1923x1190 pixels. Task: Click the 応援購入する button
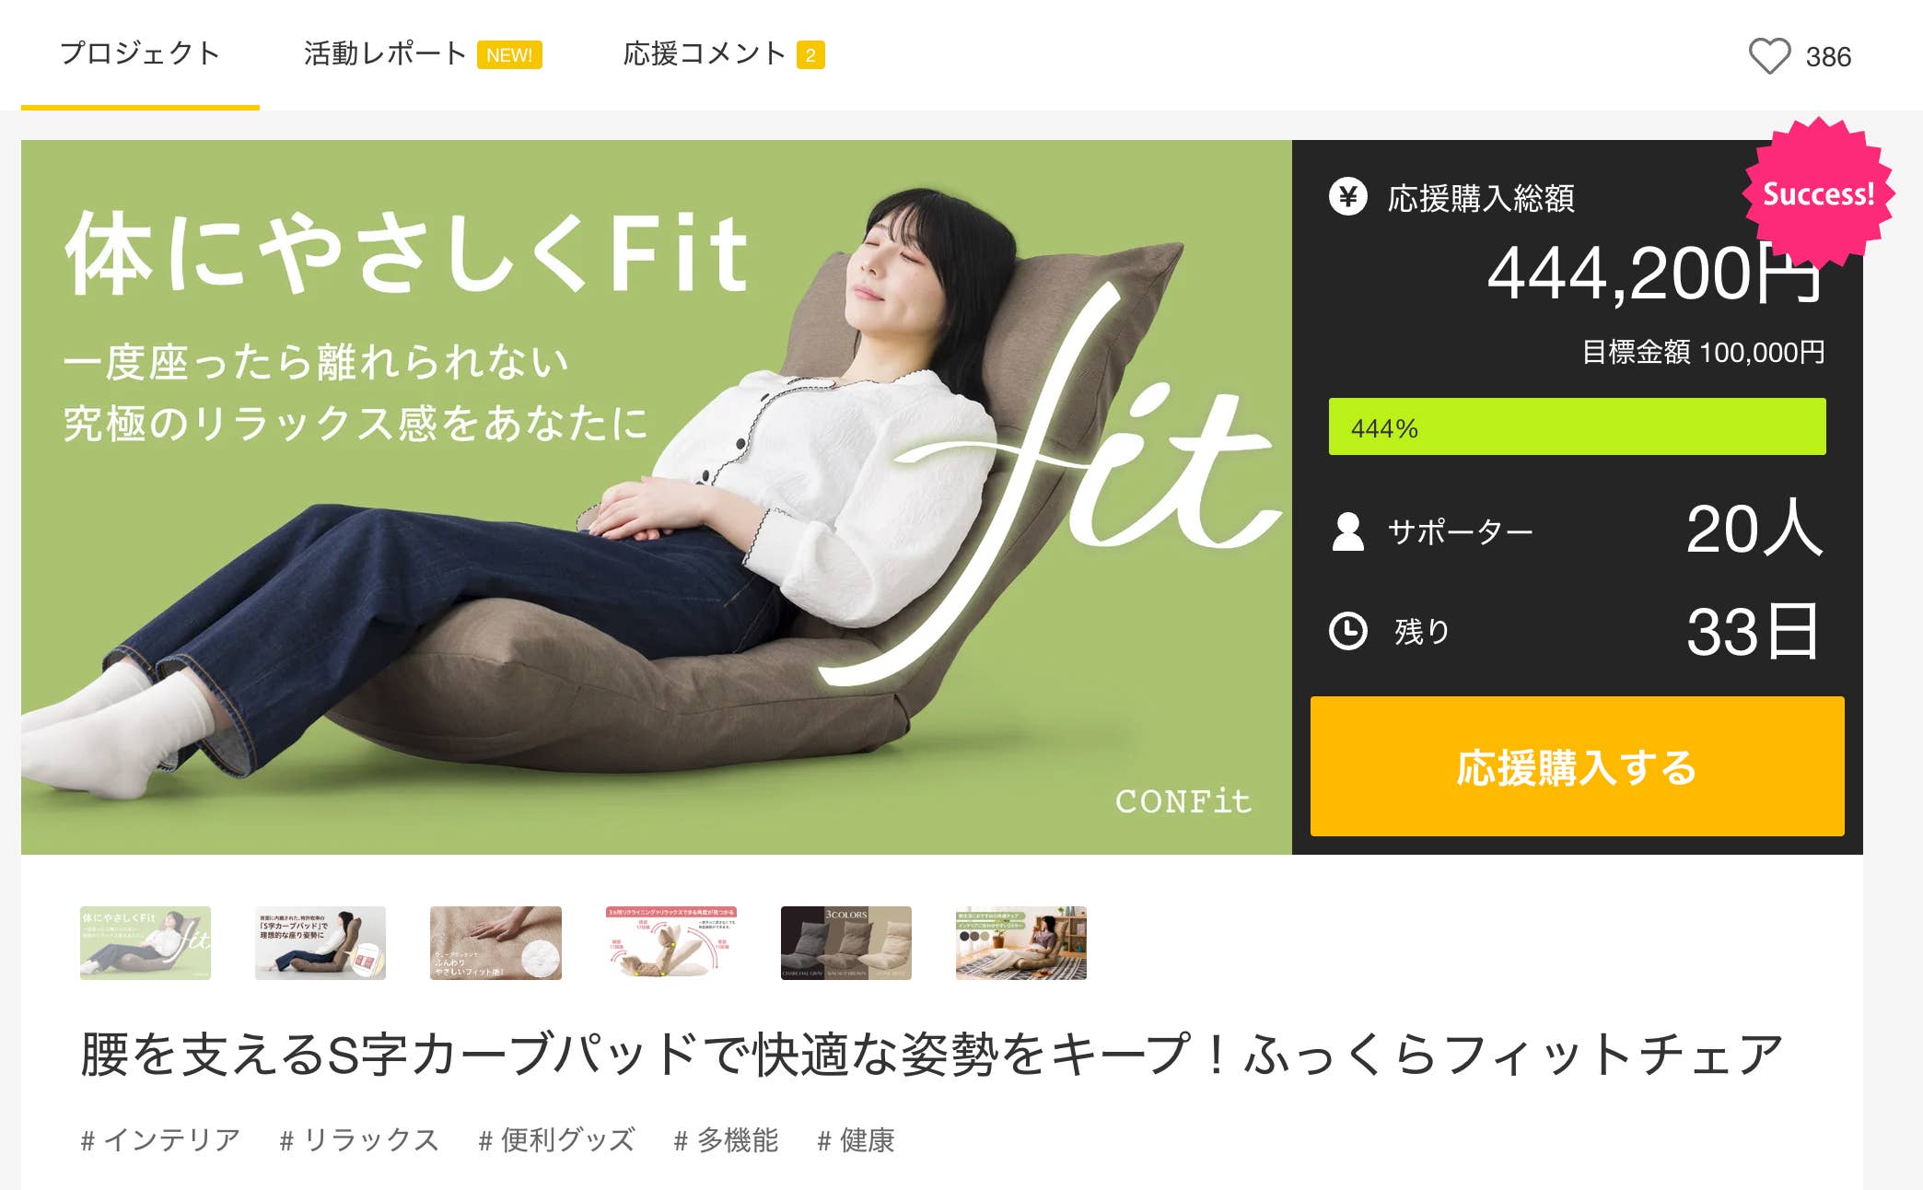pyautogui.click(x=1577, y=766)
